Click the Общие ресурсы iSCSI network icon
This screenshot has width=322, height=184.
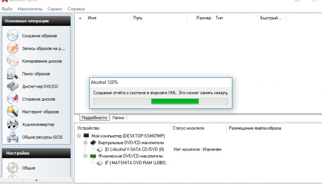(12, 137)
